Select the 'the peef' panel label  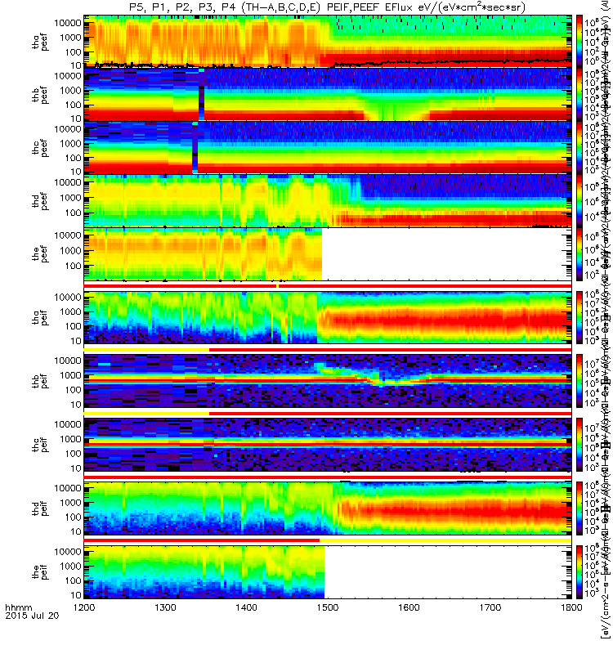click(40, 254)
